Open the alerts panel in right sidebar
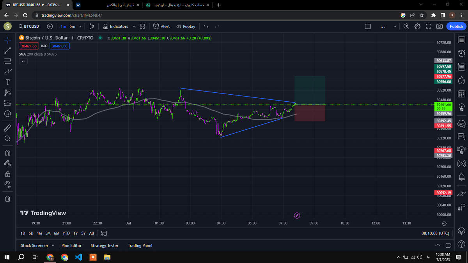 (462, 53)
